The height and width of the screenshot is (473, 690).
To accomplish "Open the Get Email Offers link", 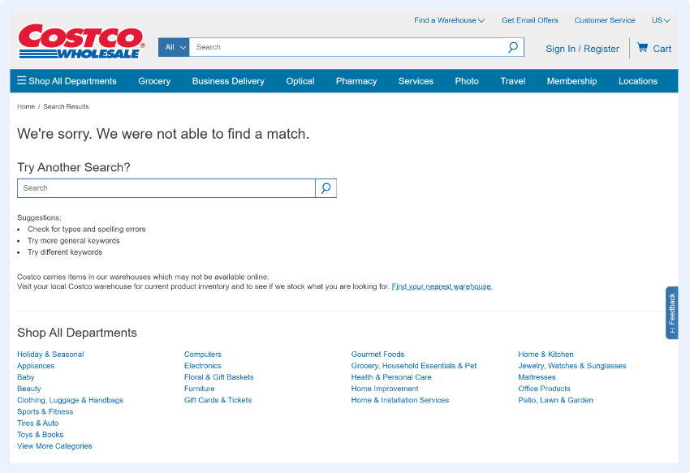I will tap(529, 20).
